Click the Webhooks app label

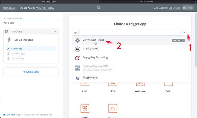pyautogui.click(x=140, y=91)
